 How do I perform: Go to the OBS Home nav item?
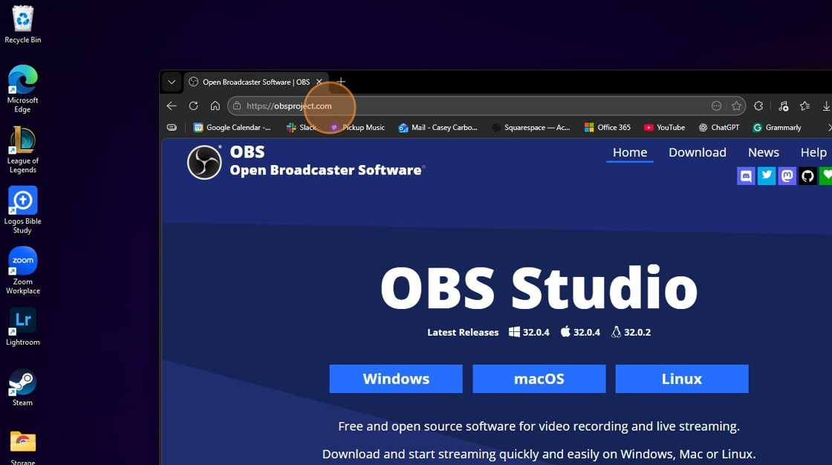[x=630, y=152]
